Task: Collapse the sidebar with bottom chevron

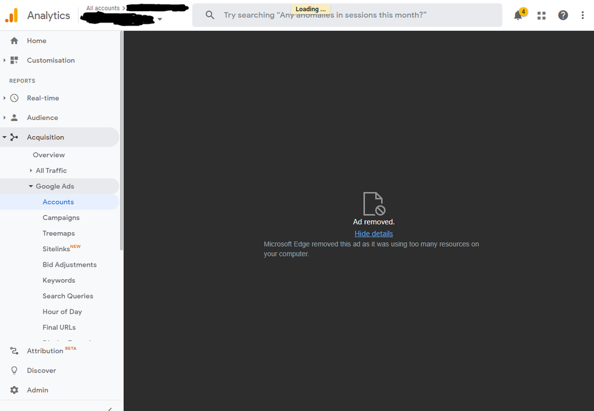Action: click(x=110, y=409)
